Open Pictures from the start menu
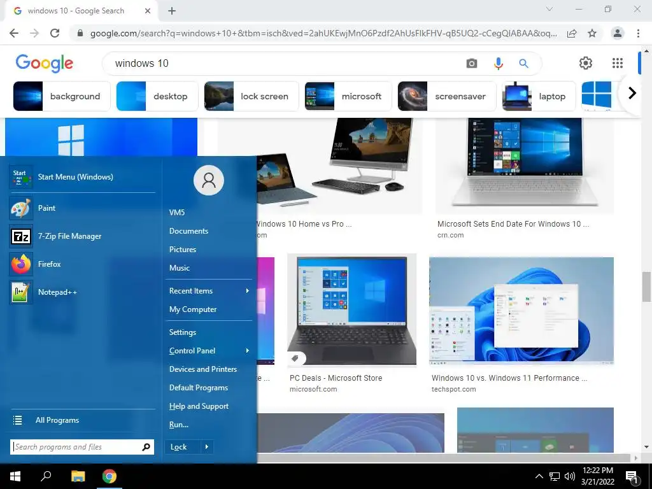 (x=183, y=250)
